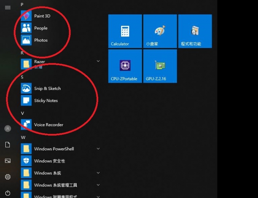Expand the Windows 系統管理工具 chevron
Screen dimensions: 258x198
coord(98,185)
